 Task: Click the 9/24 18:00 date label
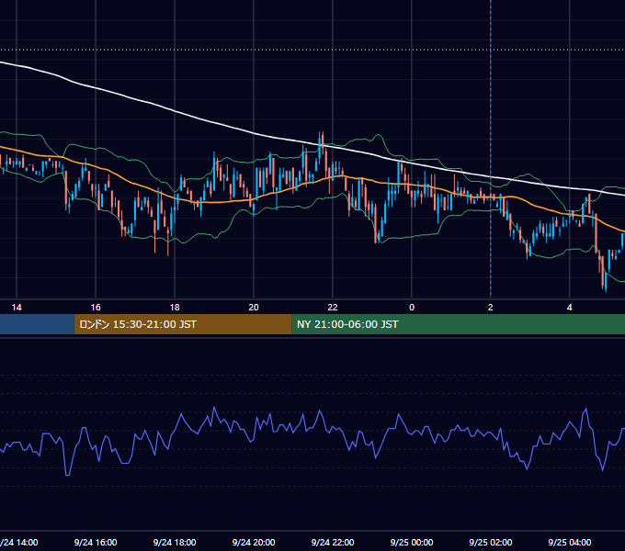[x=175, y=542]
